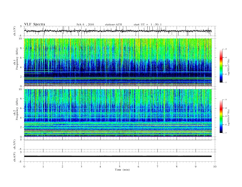Click the "4" kHz tick of ch.1 spectrogram
This screenshot has height=187, width=242.
pos(21,67)
